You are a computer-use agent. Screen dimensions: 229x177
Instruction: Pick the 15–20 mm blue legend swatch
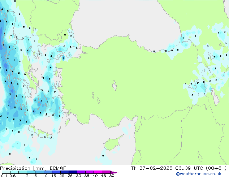pyautogui.click(x=56, y=172)
